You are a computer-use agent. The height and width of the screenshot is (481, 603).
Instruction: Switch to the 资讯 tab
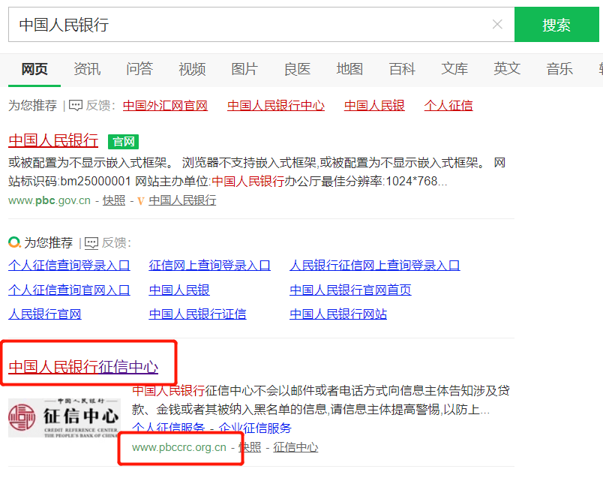pos(87,69)
